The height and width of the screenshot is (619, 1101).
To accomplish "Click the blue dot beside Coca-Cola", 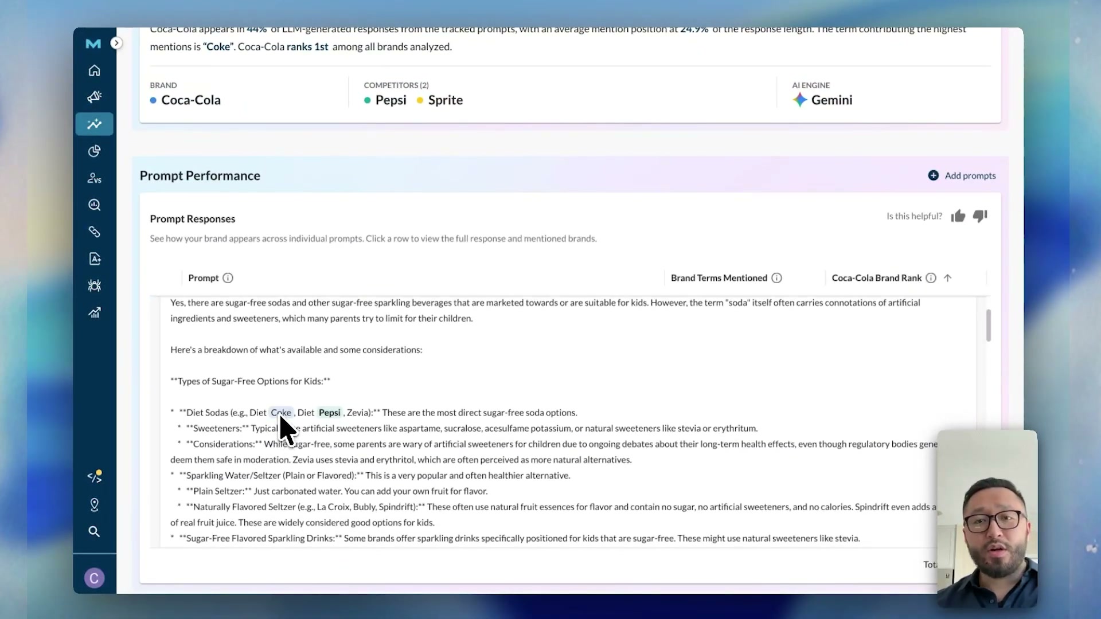I will pos(153,100).
